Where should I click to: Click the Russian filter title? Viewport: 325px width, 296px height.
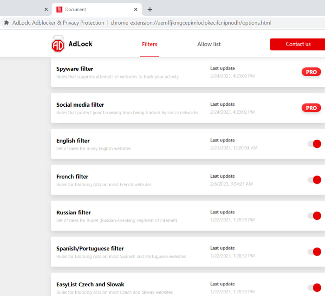(73, 212)
